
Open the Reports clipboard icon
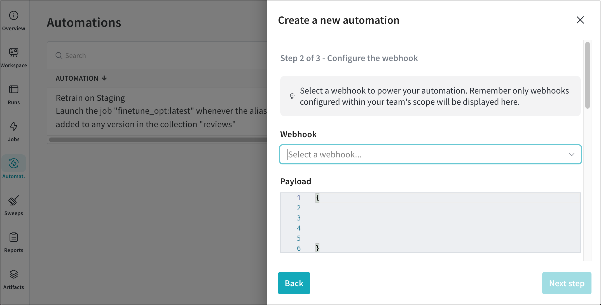coord(13,237)
